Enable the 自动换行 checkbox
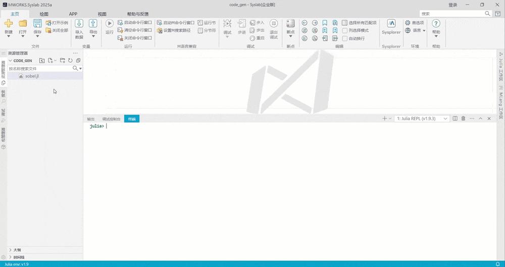505x267 pixels. click(x=345, y=38)
